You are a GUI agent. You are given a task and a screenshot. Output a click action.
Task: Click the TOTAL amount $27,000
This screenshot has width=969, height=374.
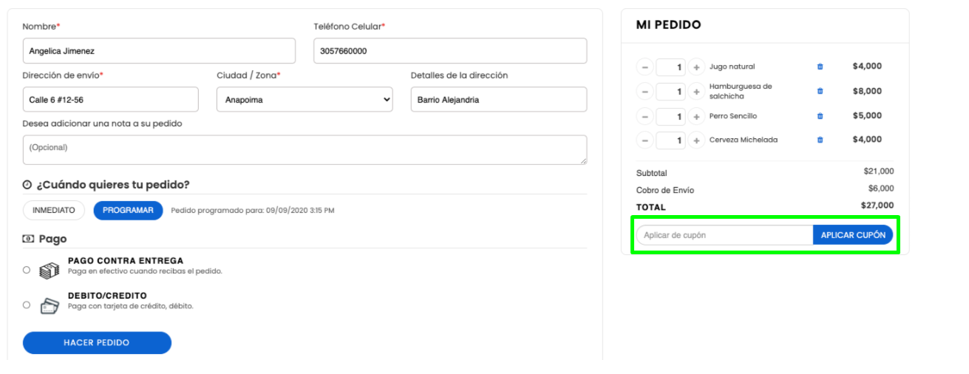pos(877,205)
